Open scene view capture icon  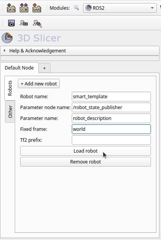[24, 23]
